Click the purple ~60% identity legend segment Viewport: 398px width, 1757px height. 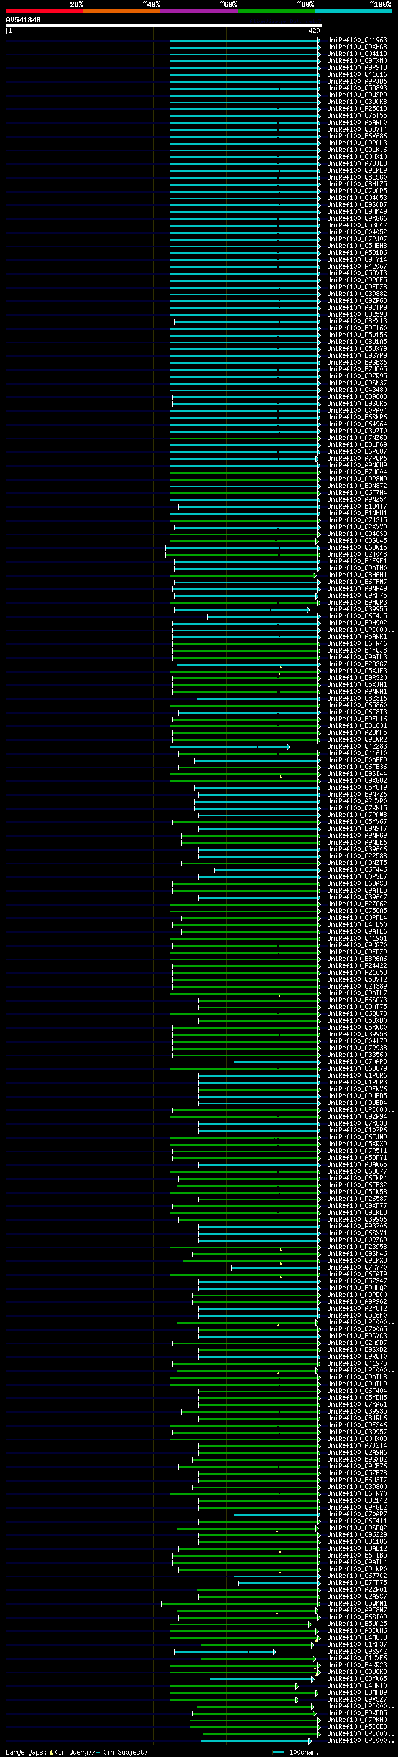coord(200,12)
